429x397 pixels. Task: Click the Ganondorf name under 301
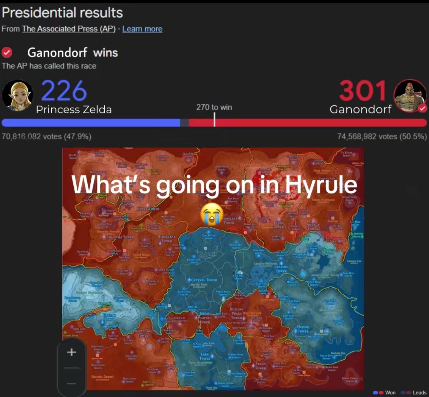click(x=360, y=109)
